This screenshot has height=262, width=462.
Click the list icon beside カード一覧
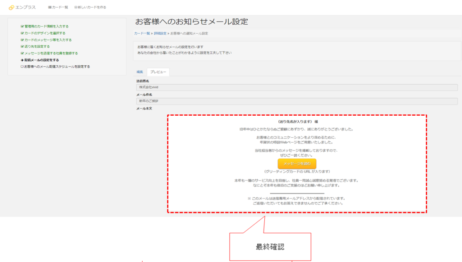click(50, 7)
